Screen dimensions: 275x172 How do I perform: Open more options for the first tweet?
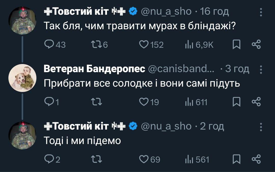261,12
